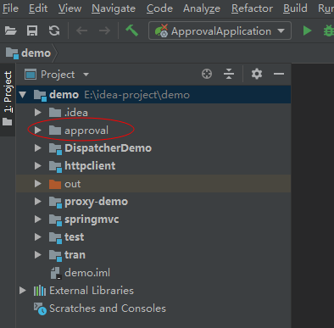The height and width of the screenshot is (328, 334).
Task: Click the Collapse All icon
Action: (229, 74)
